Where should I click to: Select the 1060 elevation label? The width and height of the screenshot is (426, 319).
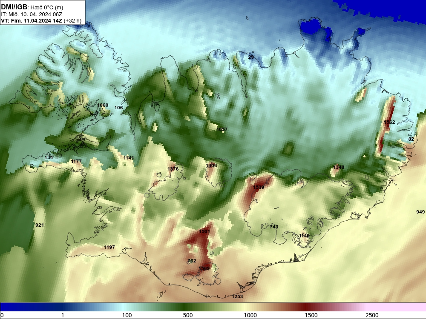tap(103, 105)
